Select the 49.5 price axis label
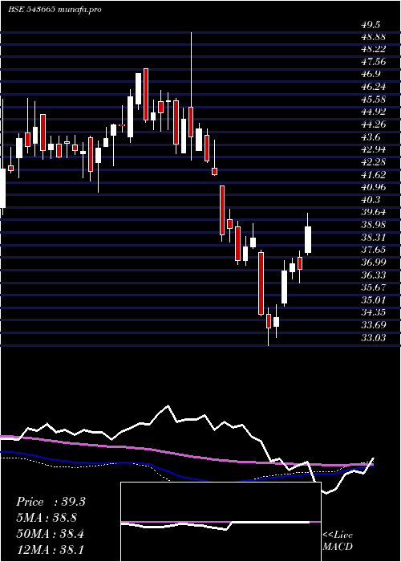This screenshot has height=562, width=401. [x=371, y=25]
